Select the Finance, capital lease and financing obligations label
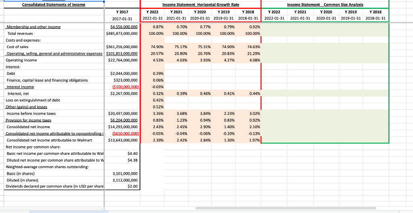413x213 pixels. (x=47, y=80)
